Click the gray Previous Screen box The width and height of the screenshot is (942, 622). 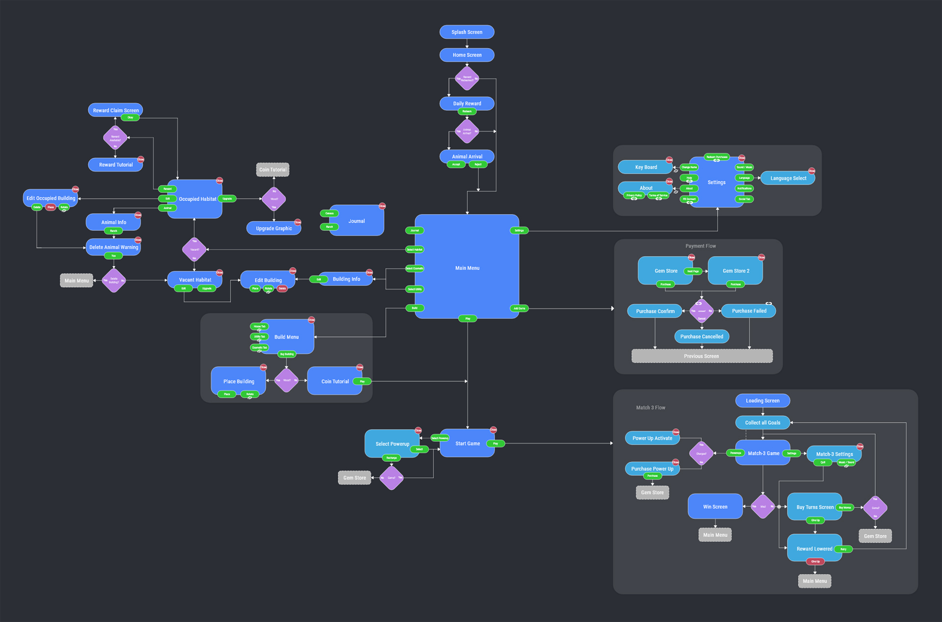click(702, 356)
